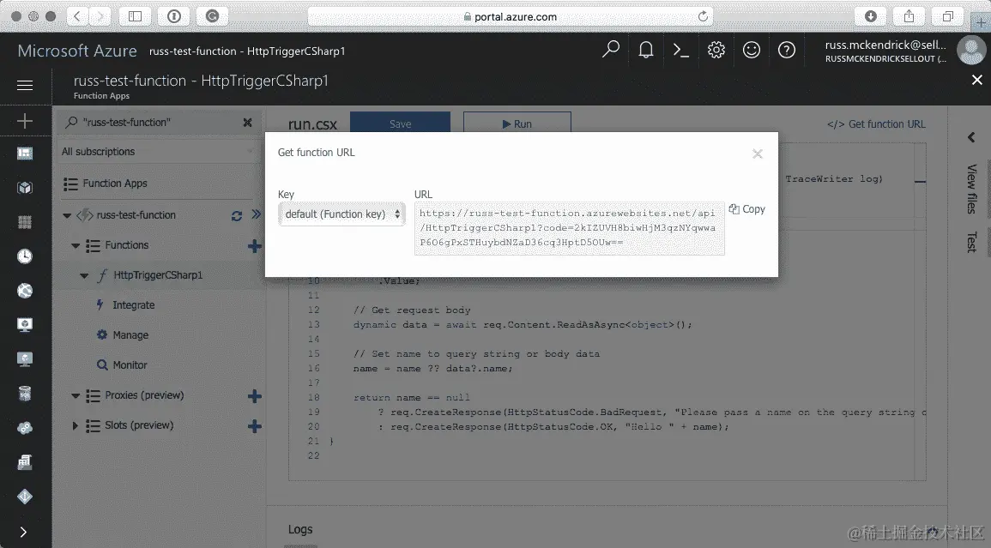Clear the russ-test-function search filter
The height and width of the screenshot is (548, 991).
(x=247, y=123)
